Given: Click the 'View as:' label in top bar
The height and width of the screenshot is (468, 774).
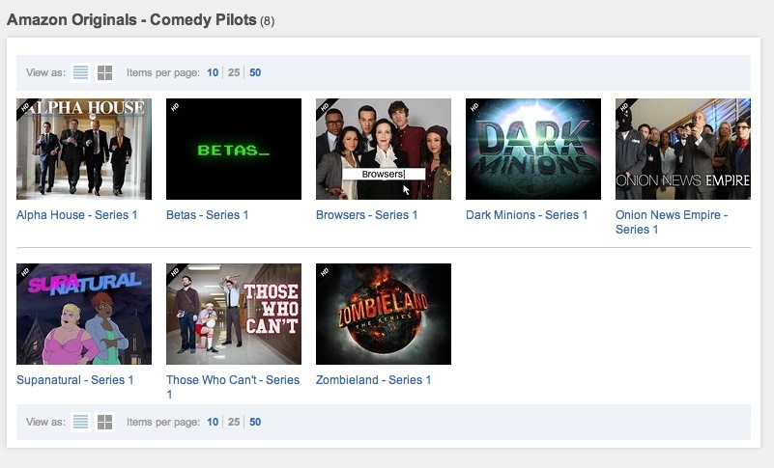Looking at the screenshot, I should (x=45, y=72).
